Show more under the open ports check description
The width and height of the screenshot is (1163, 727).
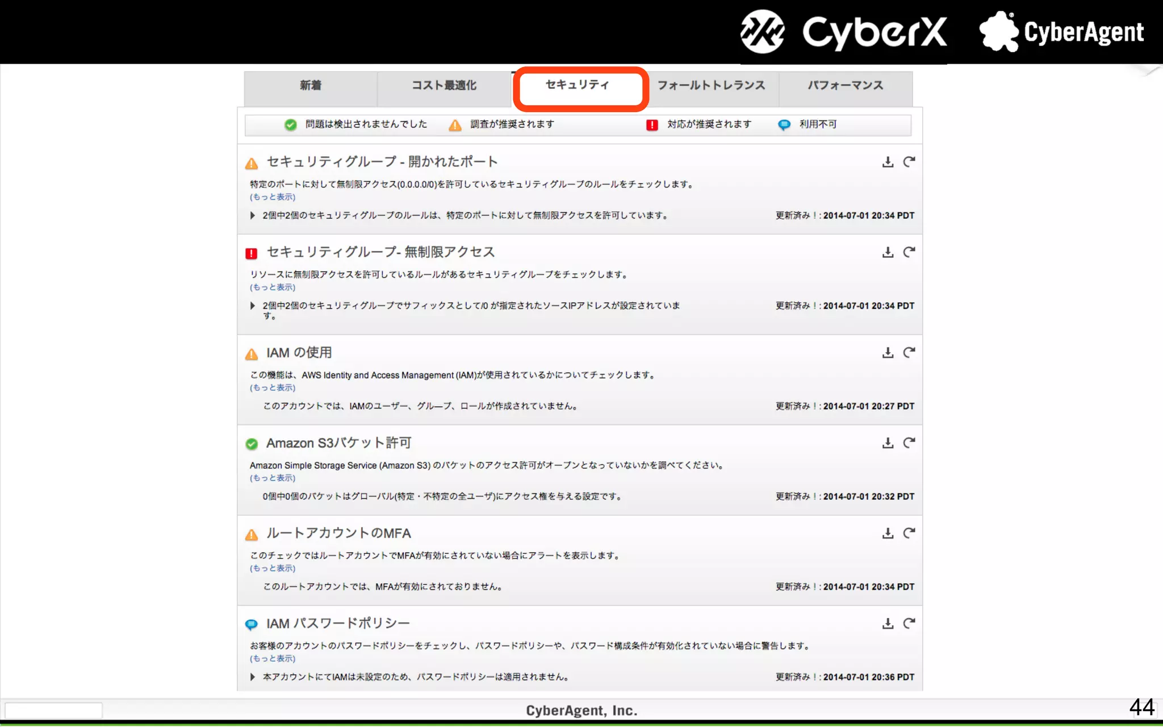click(273, 197)
